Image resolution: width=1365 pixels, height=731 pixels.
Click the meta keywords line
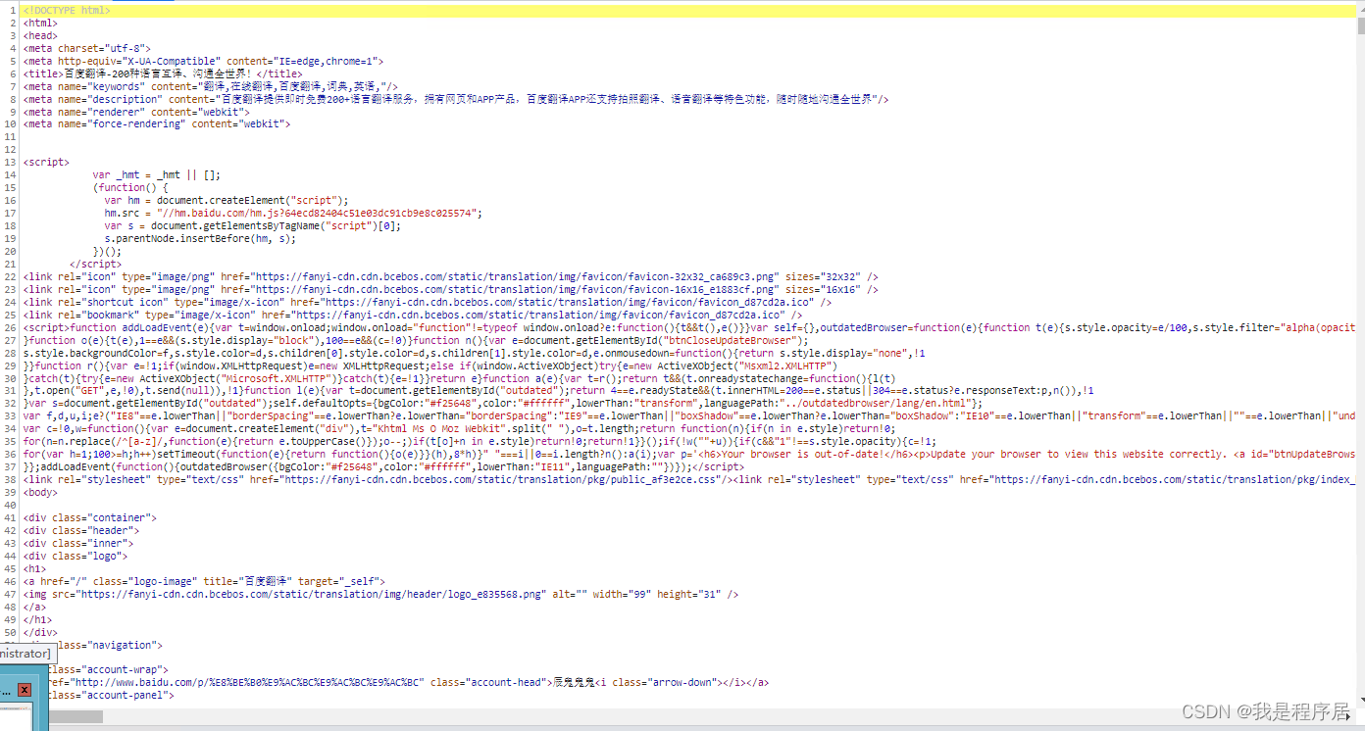[x=212, y=86]
